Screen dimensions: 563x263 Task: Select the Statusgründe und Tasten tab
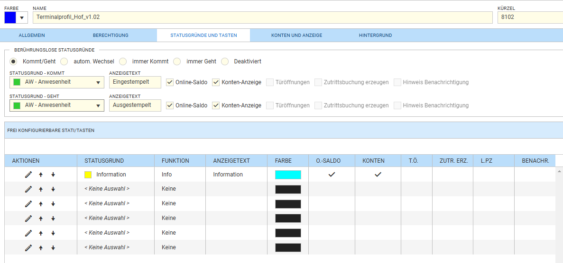[203, 35]
